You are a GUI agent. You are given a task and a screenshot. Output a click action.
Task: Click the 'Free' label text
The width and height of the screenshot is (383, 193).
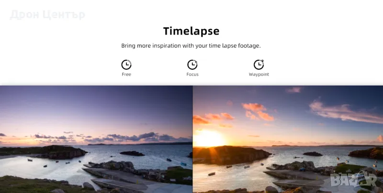[x=126, y=75]
